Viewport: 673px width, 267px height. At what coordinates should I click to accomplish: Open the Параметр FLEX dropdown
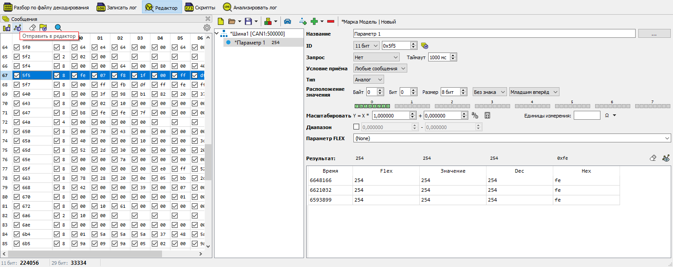(x=511, y=138)
